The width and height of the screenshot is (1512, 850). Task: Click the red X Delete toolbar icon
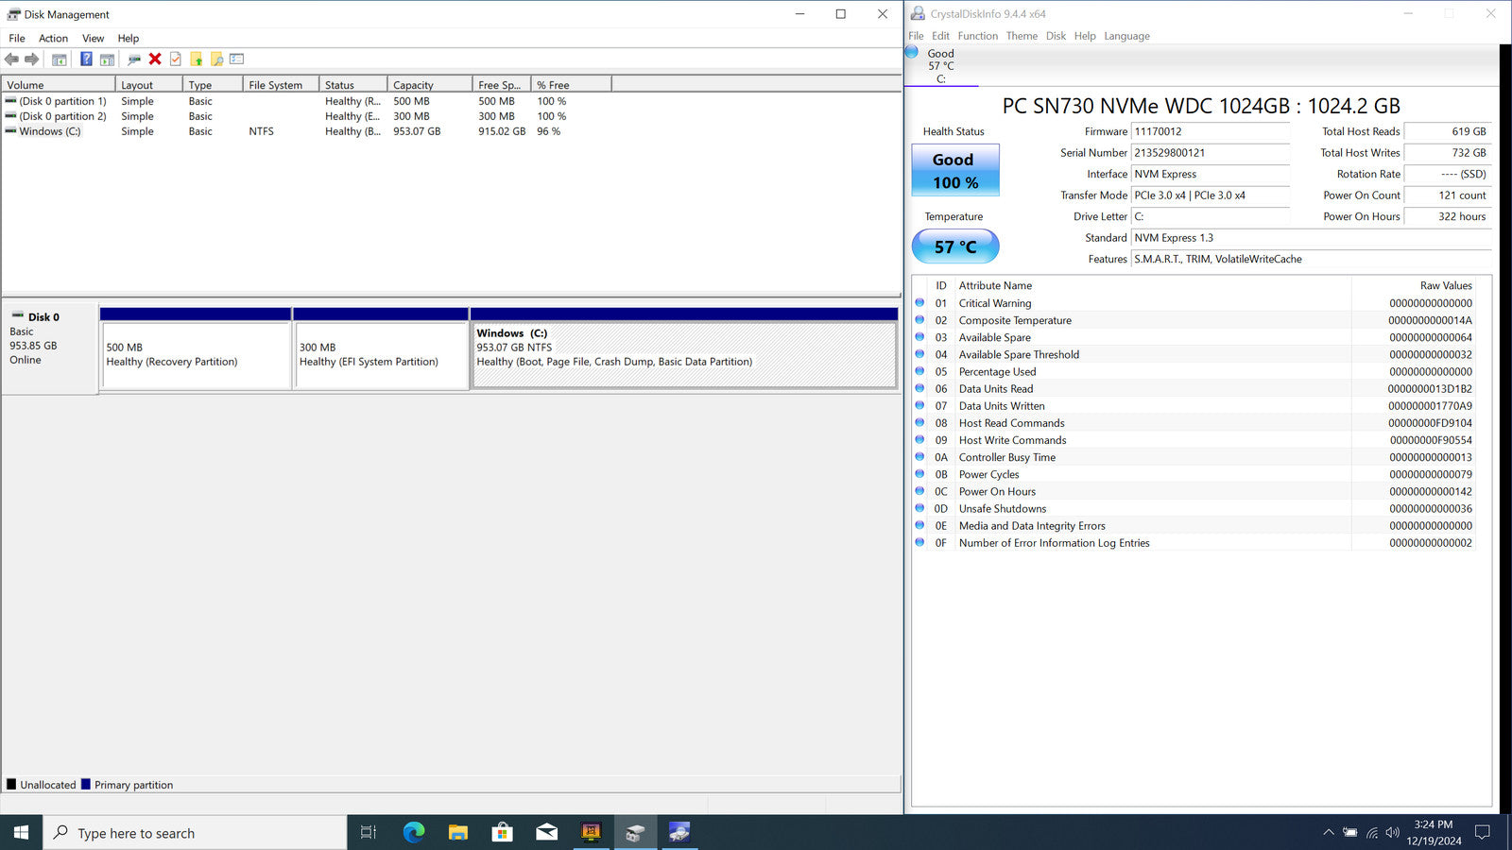(155, 59)
